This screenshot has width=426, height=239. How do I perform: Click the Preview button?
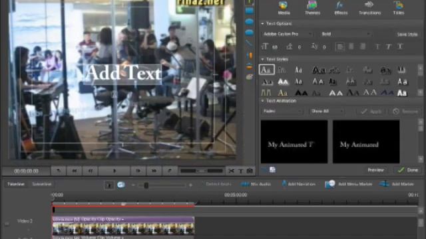click(375, 170)
